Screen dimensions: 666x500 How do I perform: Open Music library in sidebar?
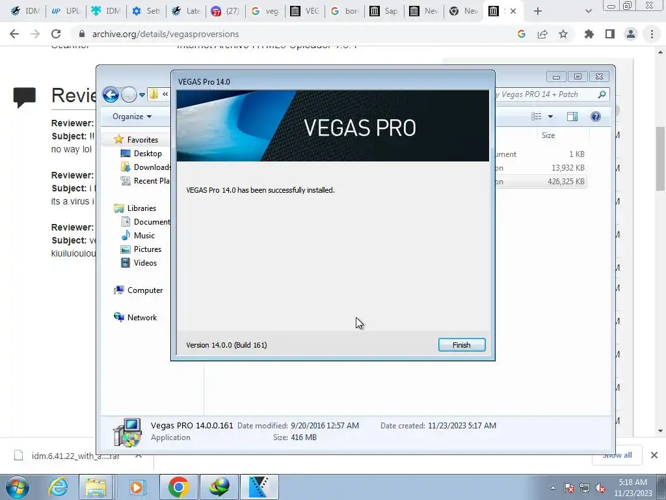138,235
